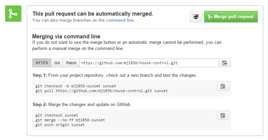
Task: Click the 'git checkout sunset' command line
Action: pyautogui.click(x=57, y=115)
